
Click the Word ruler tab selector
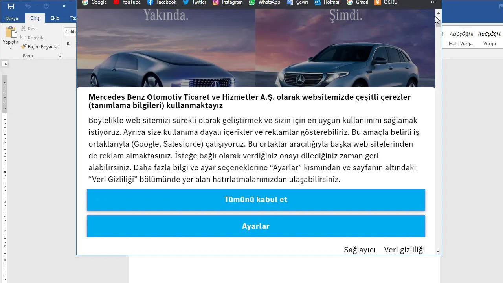[6, 64]
